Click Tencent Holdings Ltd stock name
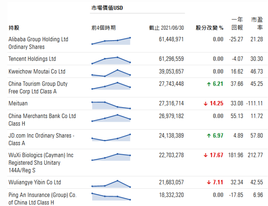 point(32,59)
